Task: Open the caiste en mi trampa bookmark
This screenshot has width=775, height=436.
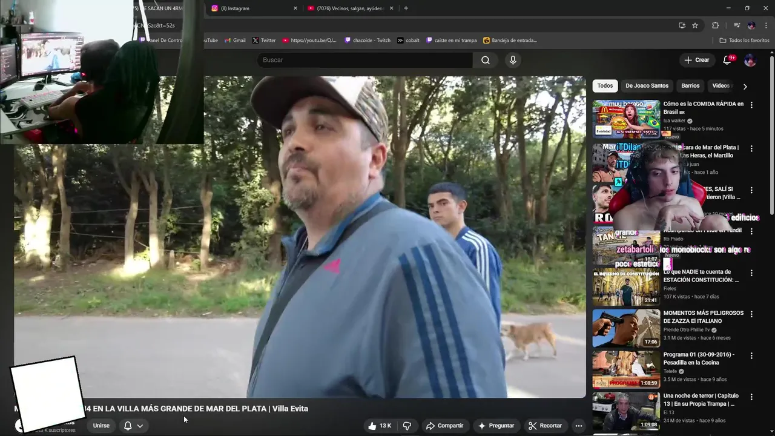Action: [452, 41]
